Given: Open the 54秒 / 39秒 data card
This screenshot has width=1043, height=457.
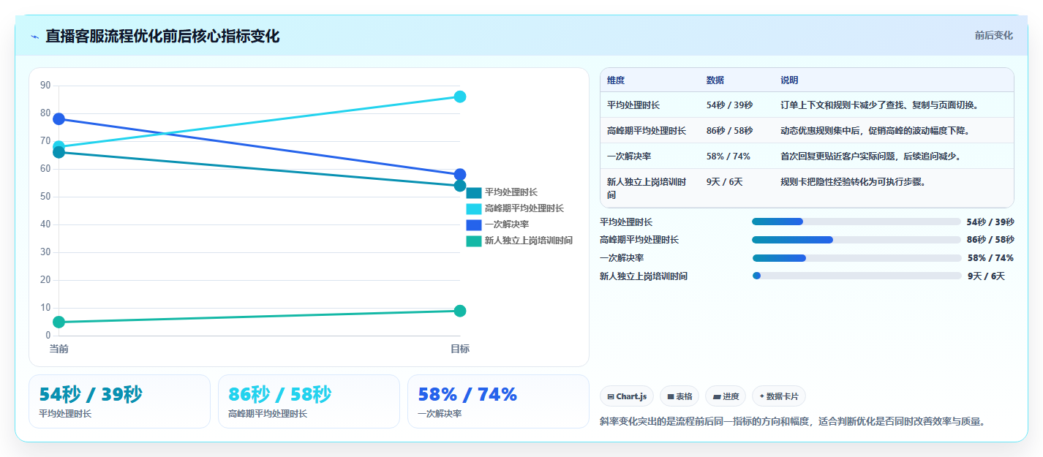Looking at the screenshot, I should point(119,401).
